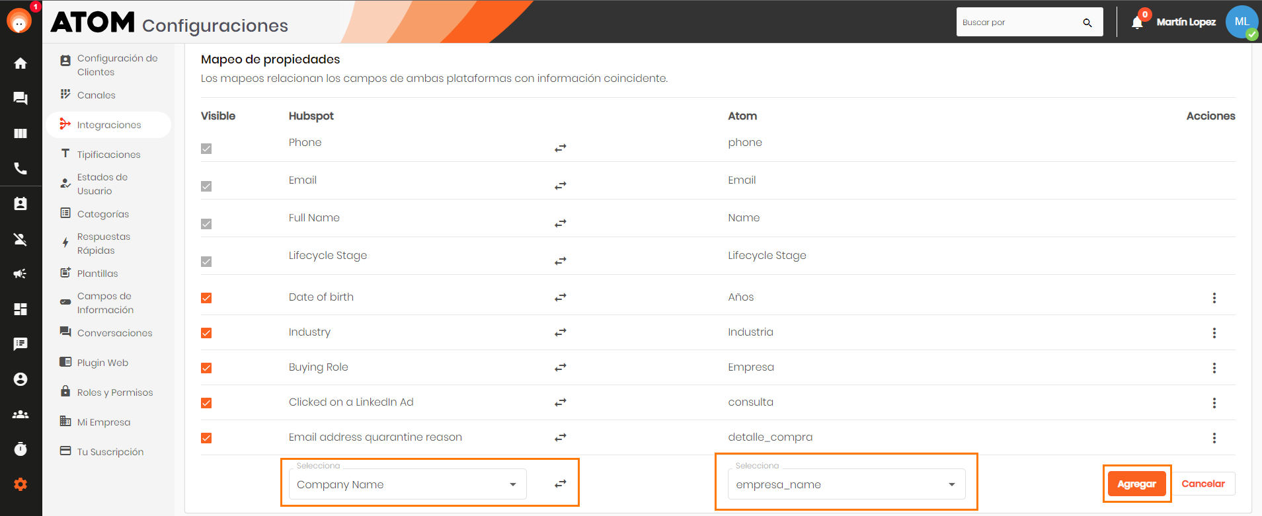Open Tipificaciones menu item
1262x516 pixels.
[x=108, y=155]
